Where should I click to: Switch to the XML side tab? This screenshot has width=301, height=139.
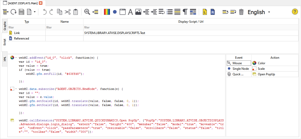click(5, 59)
